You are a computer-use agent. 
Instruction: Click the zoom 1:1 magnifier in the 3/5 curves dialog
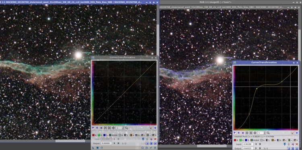[268, 133]
